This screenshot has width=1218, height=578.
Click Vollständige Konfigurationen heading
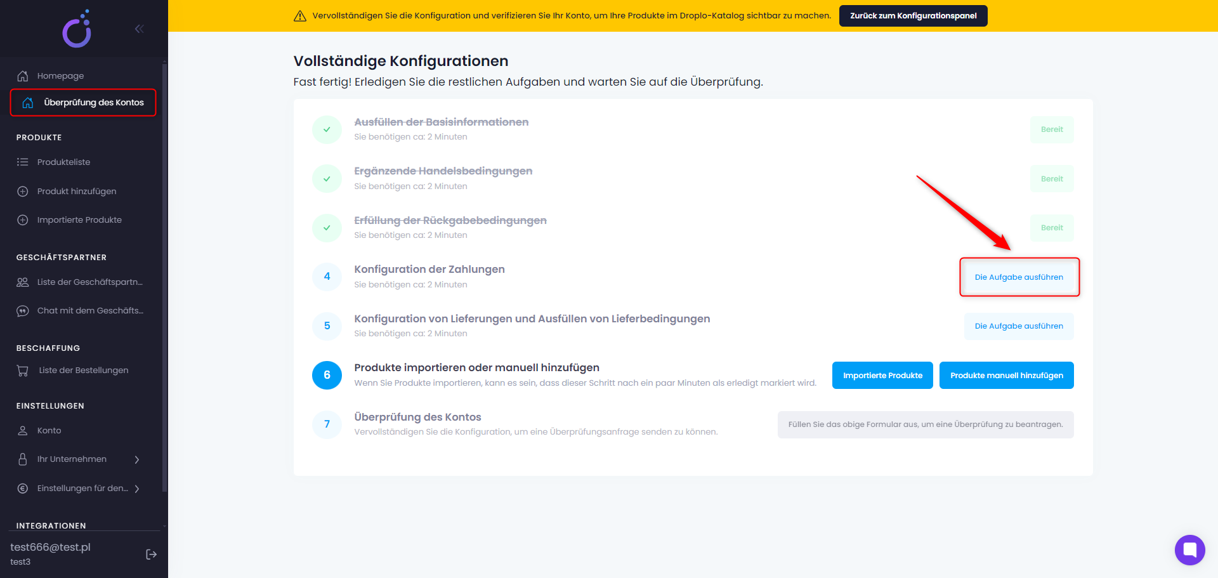click(401, 61)
